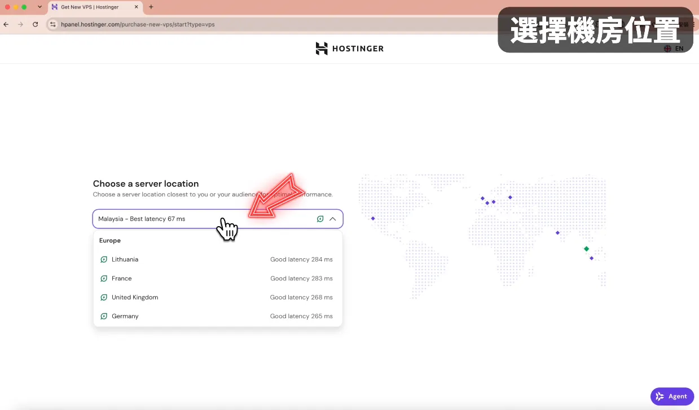Close the Get New VPS tab
The width and height of the screenshot is (699, 410).
pos(136,7)
